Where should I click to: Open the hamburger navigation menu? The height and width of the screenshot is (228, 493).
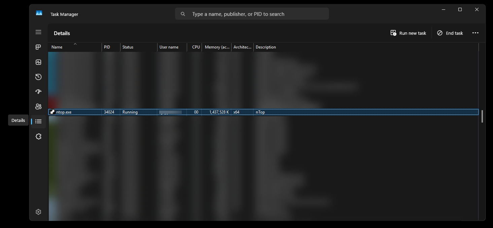click(x=38, y=32)
